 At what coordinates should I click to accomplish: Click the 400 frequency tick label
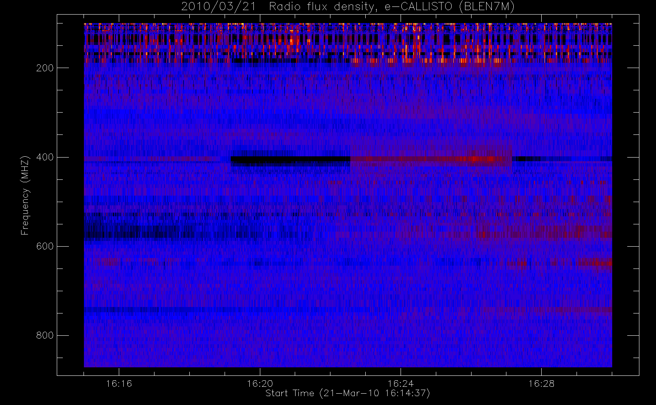coord(45,157)
